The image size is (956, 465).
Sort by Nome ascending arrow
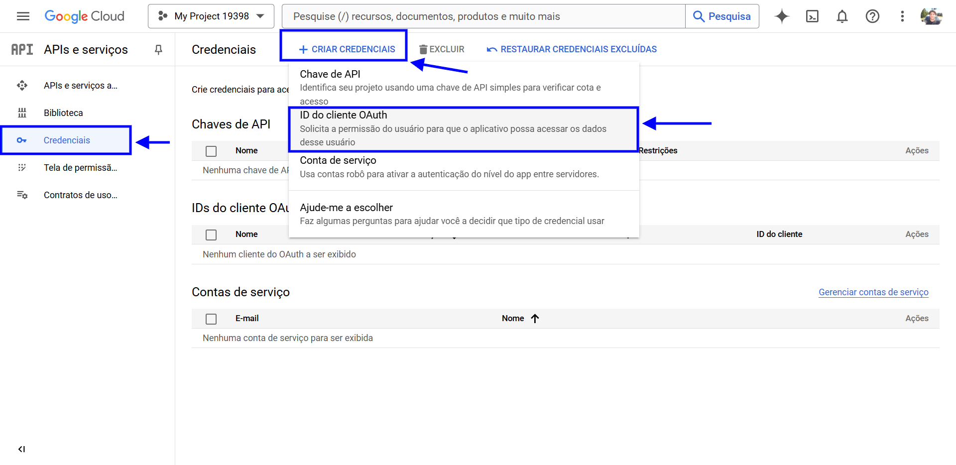coord(535,319)
